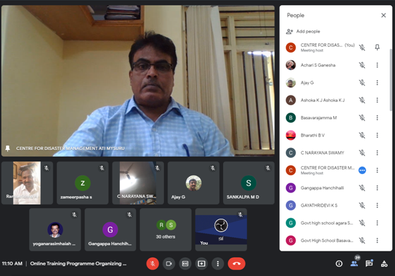Click blue dots indicator for CENTRE FOR DISASTER M...
This screenshot has width=395, height=276.
[x=362, y=171]
